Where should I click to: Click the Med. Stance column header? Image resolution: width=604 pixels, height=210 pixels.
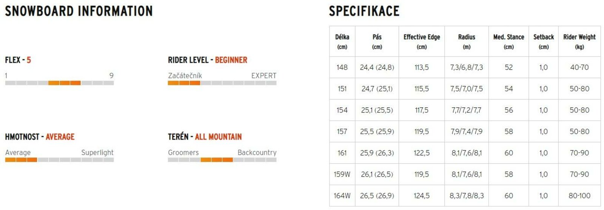click(x=508, y=42)
